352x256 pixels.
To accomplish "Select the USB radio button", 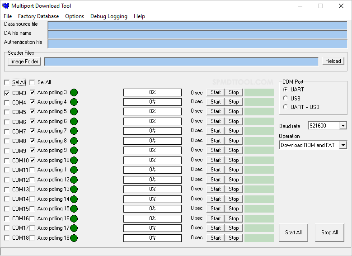I will [285, 98].
